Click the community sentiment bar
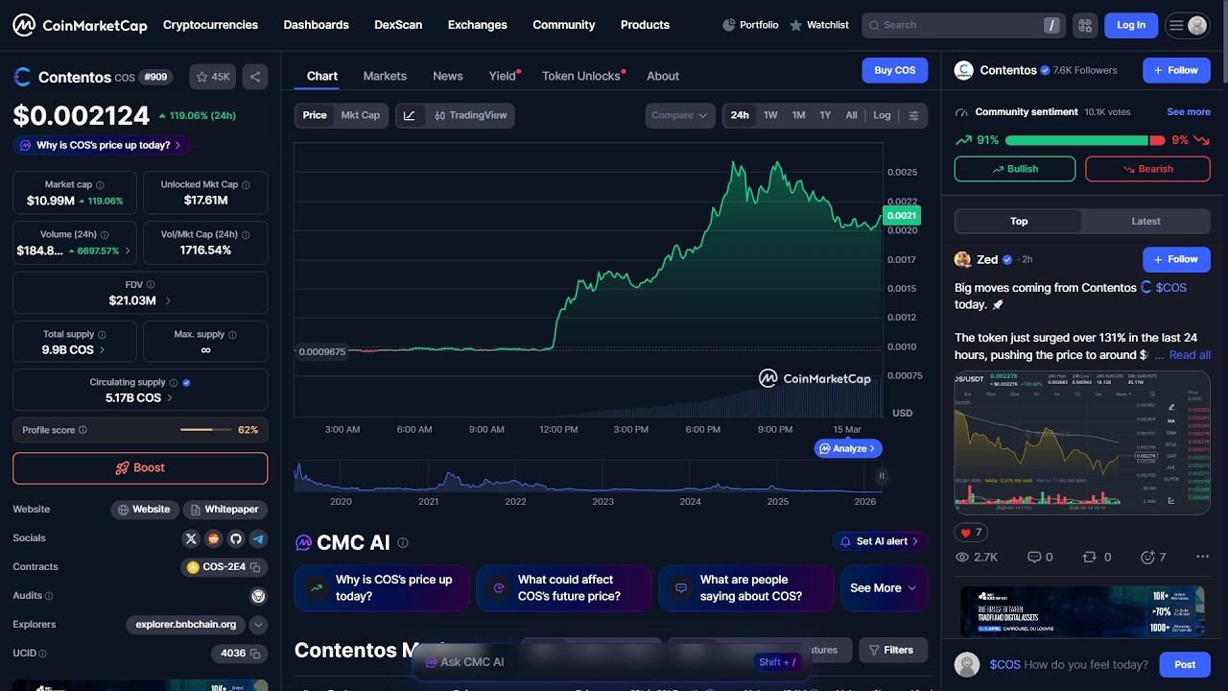The image size is (1228, 691). (1085, 140)
